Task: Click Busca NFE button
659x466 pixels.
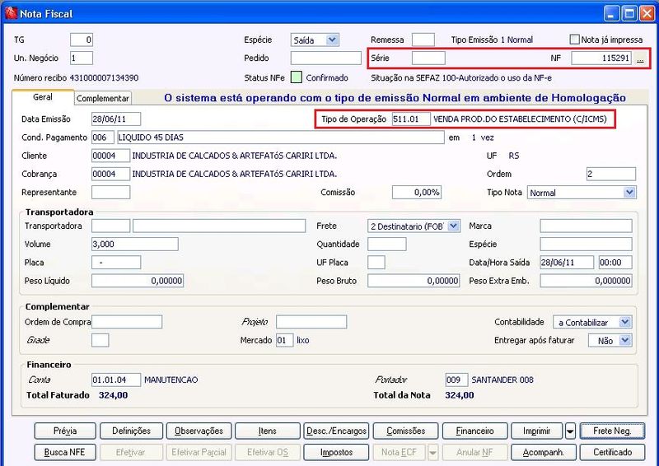Action: (x=65, y=453)
